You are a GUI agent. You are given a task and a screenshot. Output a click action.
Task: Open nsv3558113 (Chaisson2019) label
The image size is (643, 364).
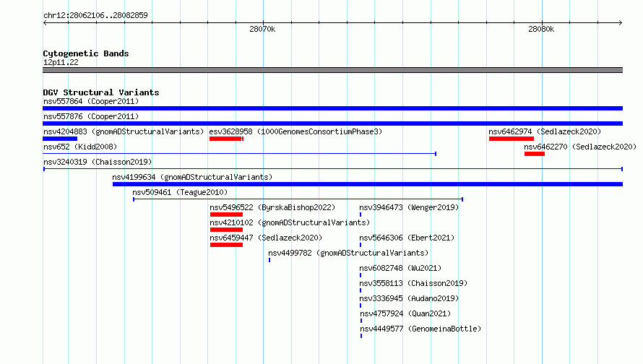click(413, 283)
